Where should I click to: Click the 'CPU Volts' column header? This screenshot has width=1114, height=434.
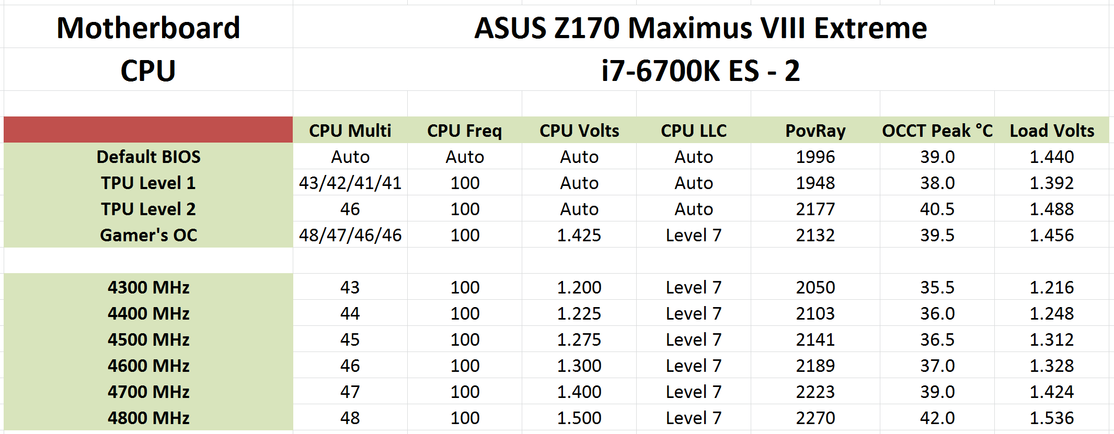coord(579,130)
